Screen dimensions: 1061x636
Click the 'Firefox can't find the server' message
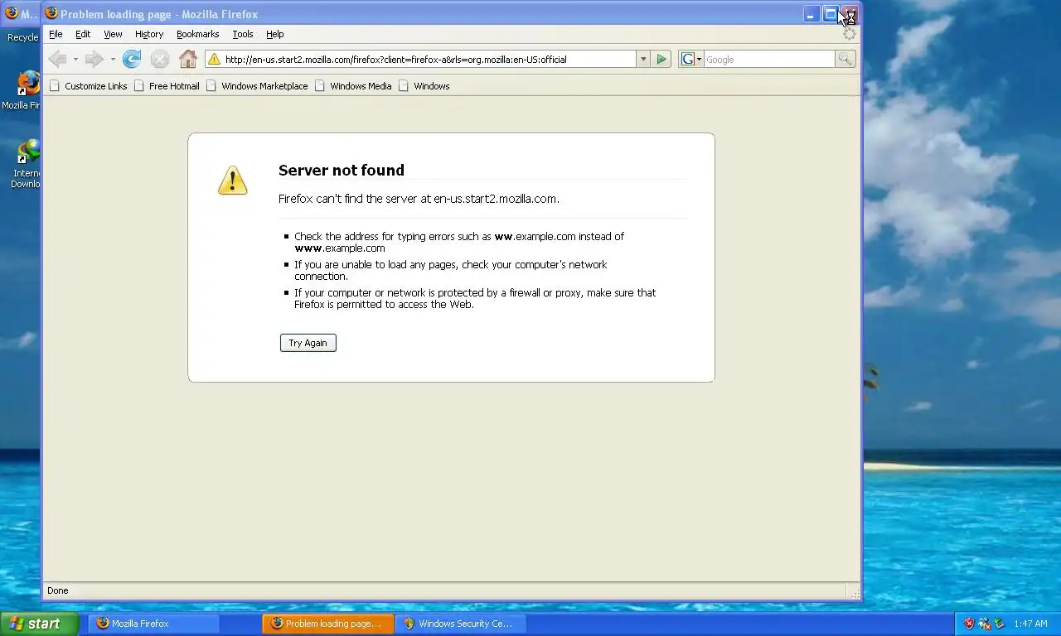[x=419, y=199]
